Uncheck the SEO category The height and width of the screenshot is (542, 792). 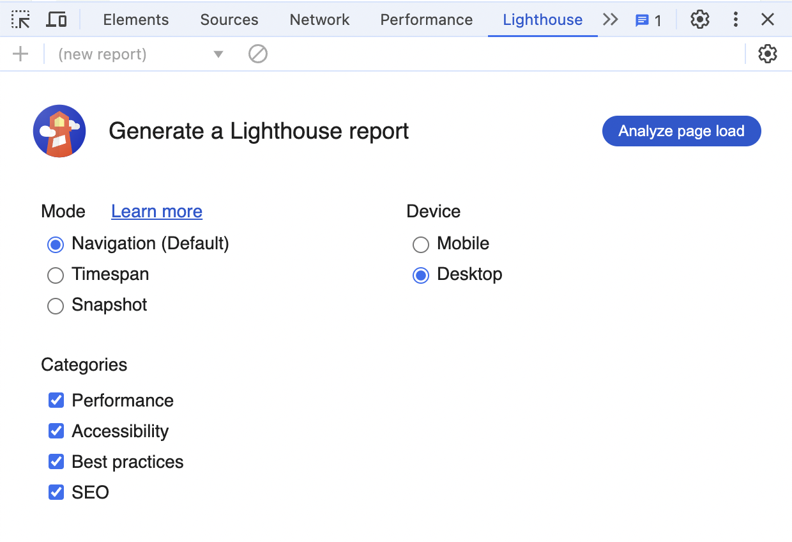tap(56, 492)
